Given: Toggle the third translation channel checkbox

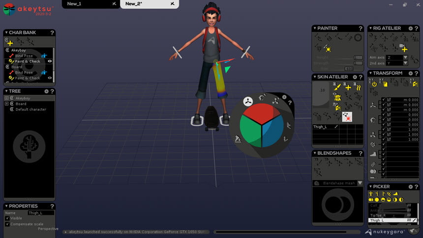Looking at the screenshot, I should 383,110.
